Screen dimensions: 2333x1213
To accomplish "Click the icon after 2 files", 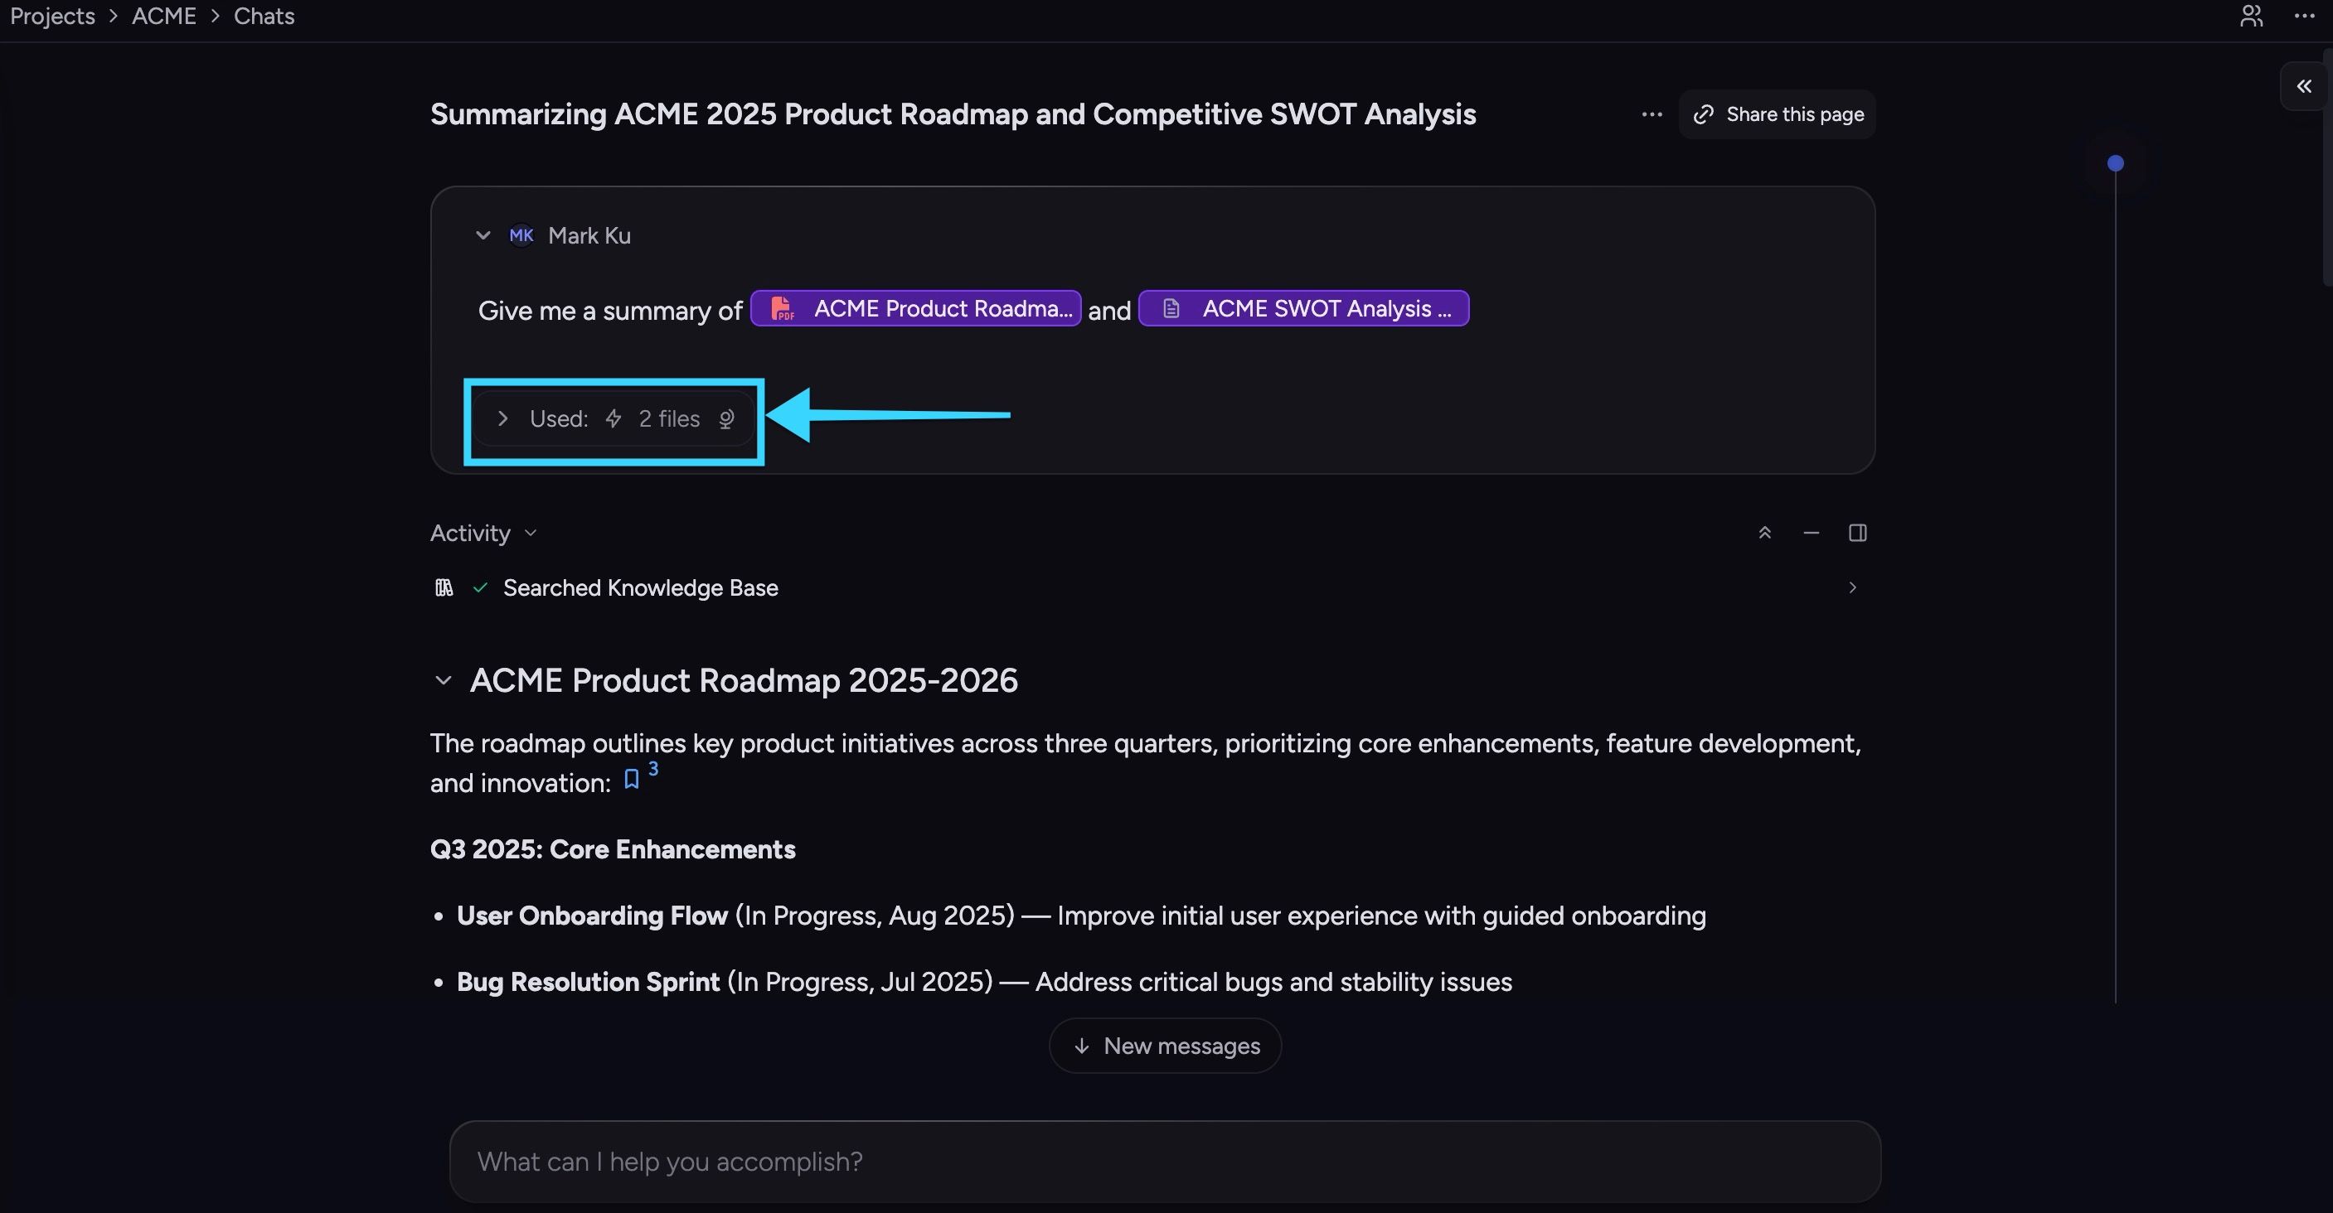I will pyautogui.click(x=726, y=419).
